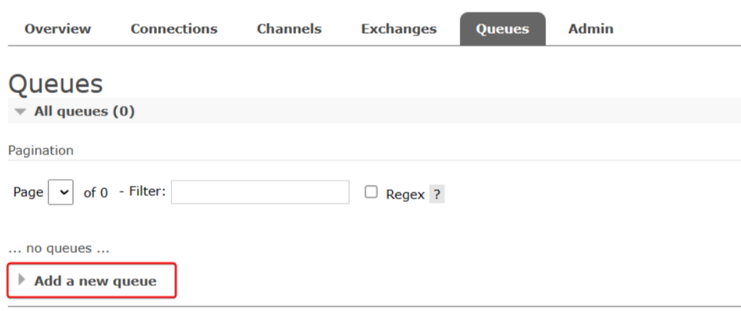This screenshot has width=741, height=311.
Task: Click the arrow beside Add a new queue
Action: (22, 280)
